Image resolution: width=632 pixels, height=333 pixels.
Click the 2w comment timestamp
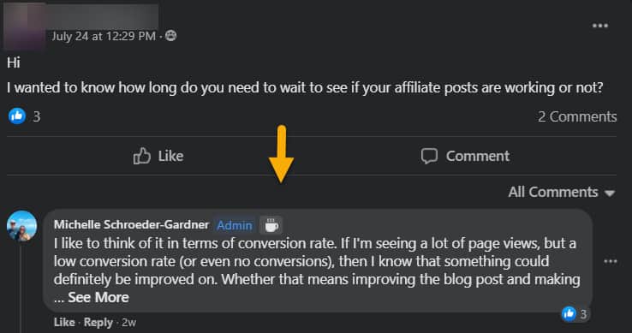tap(129, 323)
